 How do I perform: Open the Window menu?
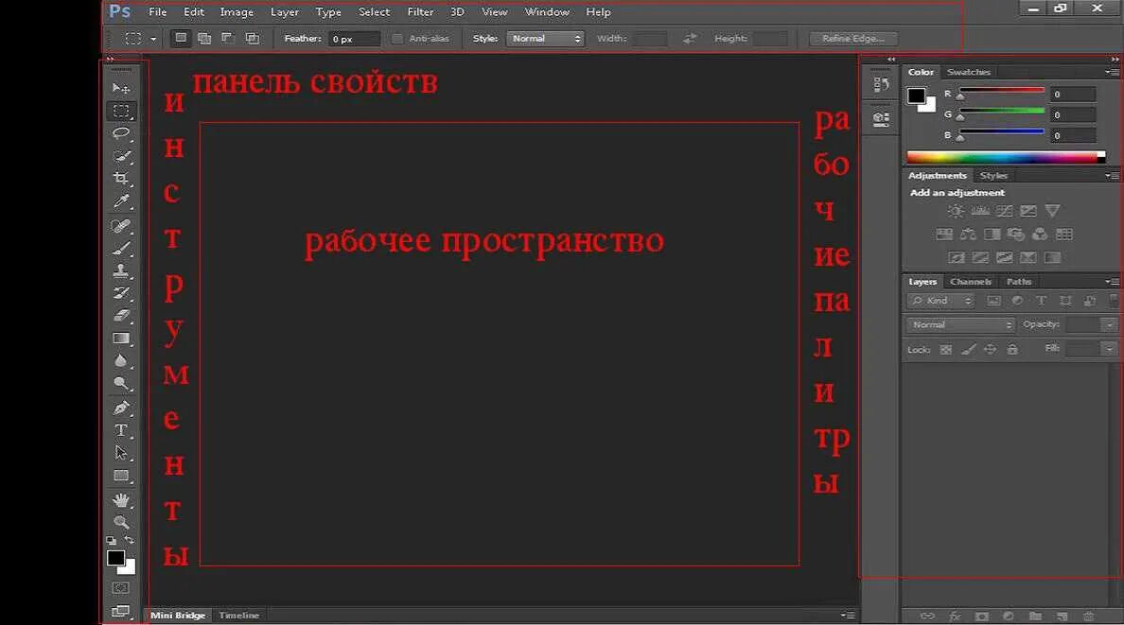[547, 12]
